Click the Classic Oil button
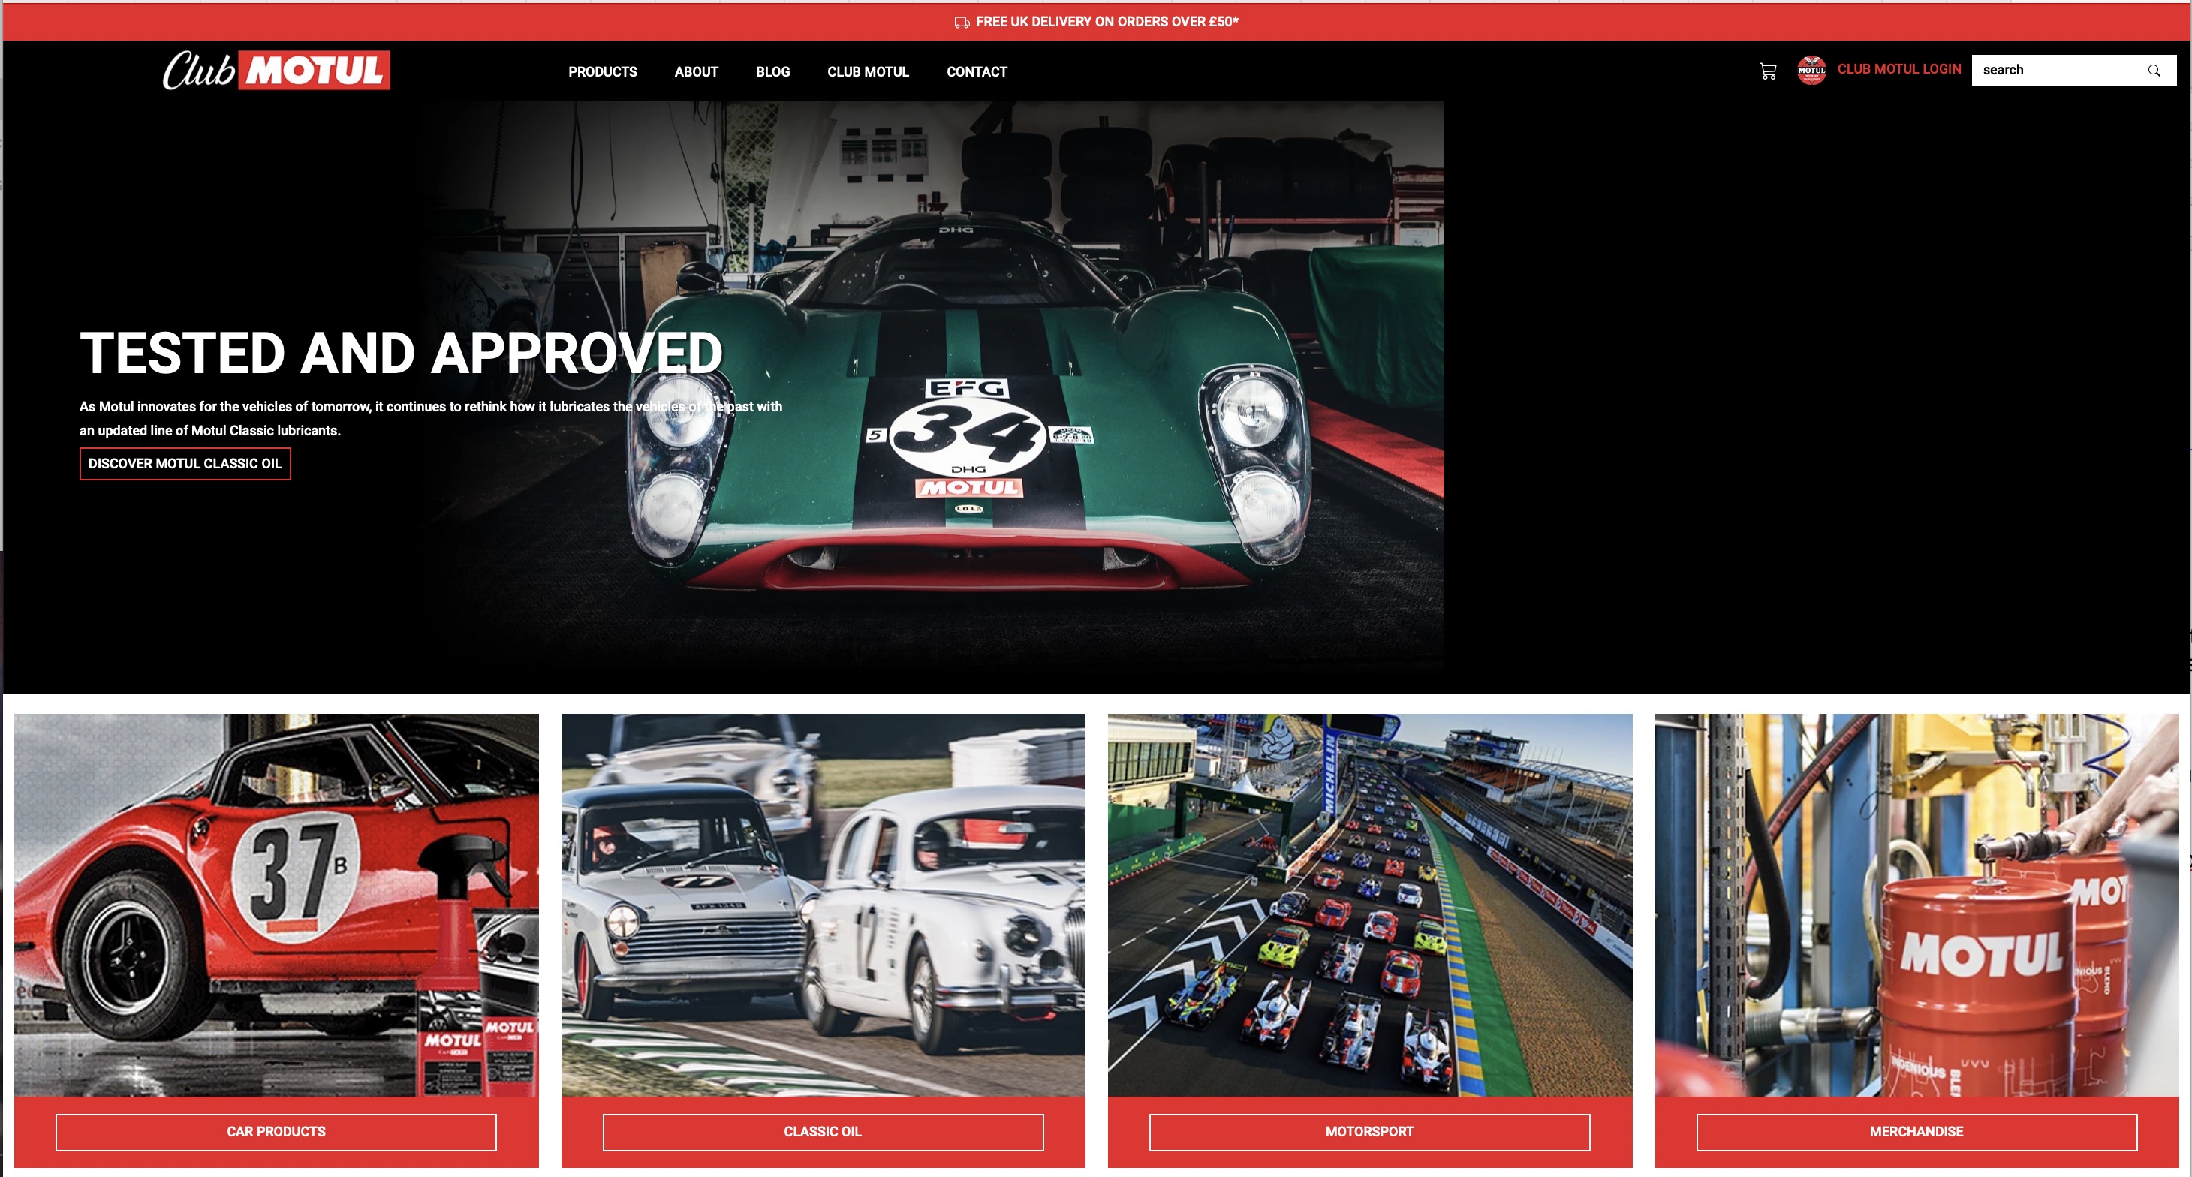The height and width of the screenshot is (1177, 2192). [823, 1132]
